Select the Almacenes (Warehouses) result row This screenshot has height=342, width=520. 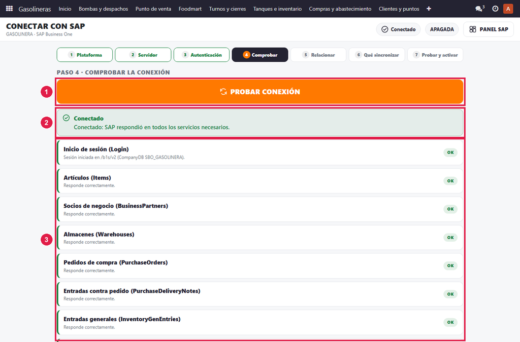click(x=261, y=238)
